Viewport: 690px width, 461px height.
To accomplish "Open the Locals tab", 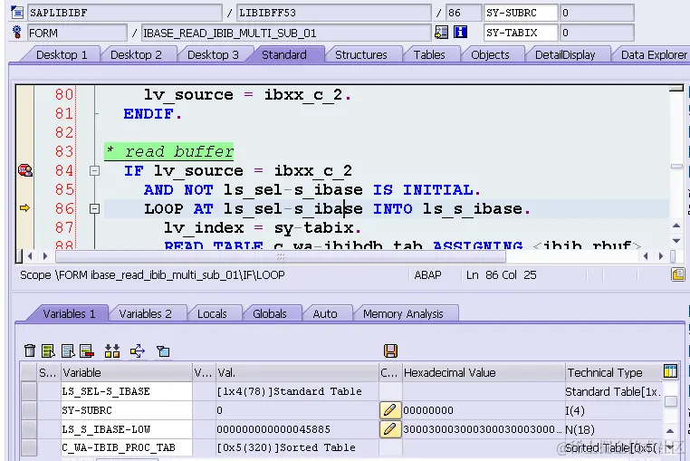I will pos(212,313).
